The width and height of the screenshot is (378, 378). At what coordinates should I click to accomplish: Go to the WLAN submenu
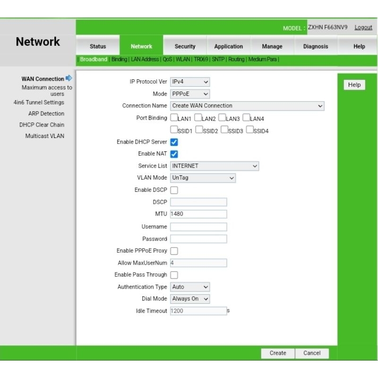[x=183, y=60]
